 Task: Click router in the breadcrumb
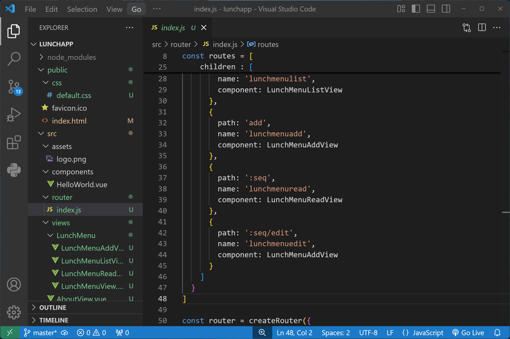[181, 44]
